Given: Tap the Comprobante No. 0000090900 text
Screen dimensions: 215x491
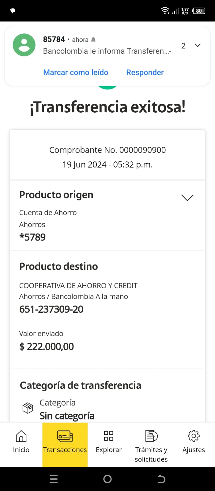Looking at the screenshot, I should click(x=107, y=150).
